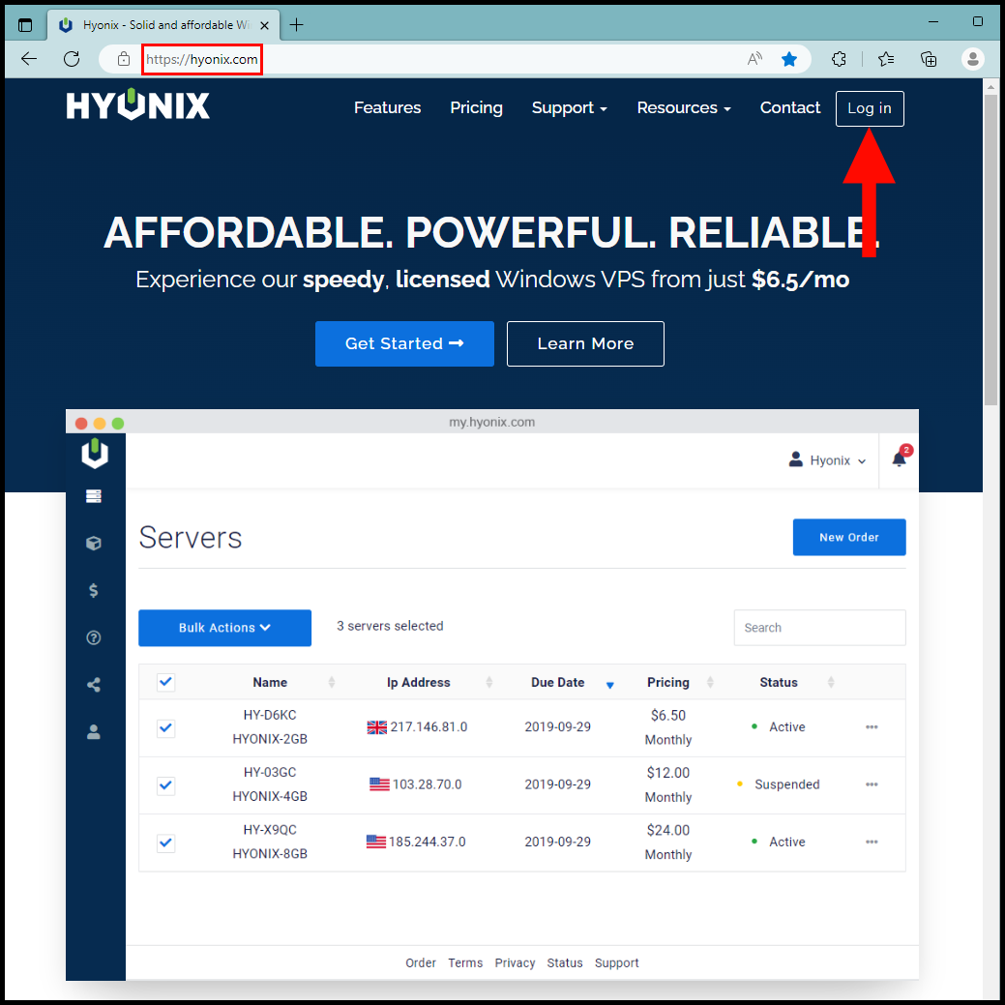
Task: Open notifications via the bell icon
Action: (898, 459)
